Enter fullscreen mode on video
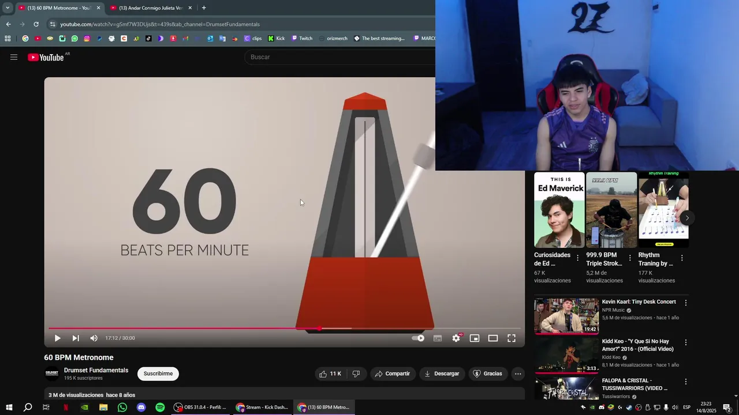739x415 pixels. pos(512,338)
